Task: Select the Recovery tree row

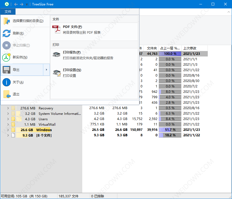Action: point(46,108)
